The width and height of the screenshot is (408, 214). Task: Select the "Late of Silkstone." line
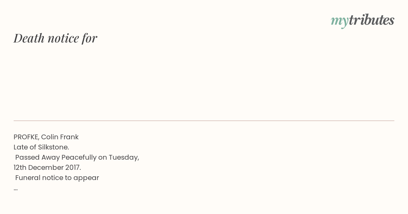tap(41, 147)
